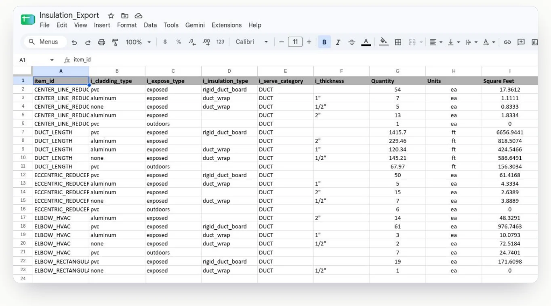The height and width of the screenshot is (306, 551).
Task: Format the cell as currency
Action: (x=165, y=42)
